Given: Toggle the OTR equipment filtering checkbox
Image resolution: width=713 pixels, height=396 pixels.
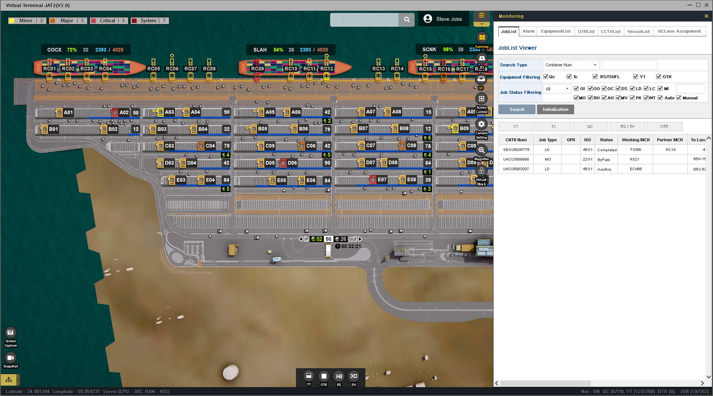Looking at the screenshot, I should 658,77.
